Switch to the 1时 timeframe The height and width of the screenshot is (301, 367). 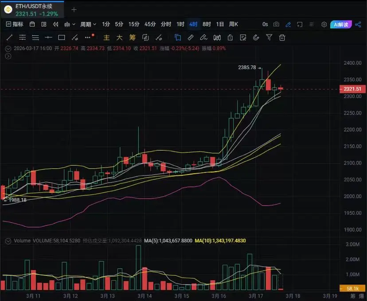click(x=180, y=24)
